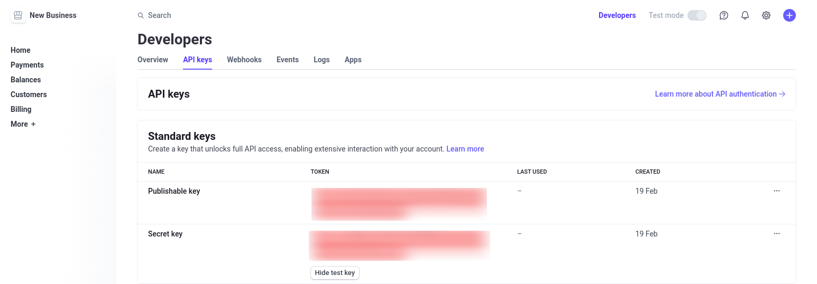Open the help question mark icon
Screen dimensions: 817x284
(724, 15)
